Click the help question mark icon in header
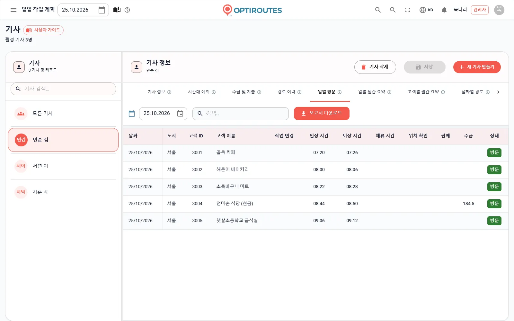The width and height of the screenshot is (514, 321). [x=127, y=10]
